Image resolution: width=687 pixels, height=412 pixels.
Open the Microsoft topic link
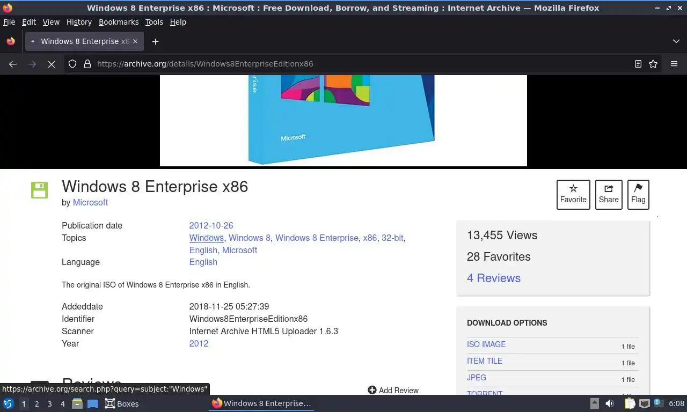tap(239, 250)
